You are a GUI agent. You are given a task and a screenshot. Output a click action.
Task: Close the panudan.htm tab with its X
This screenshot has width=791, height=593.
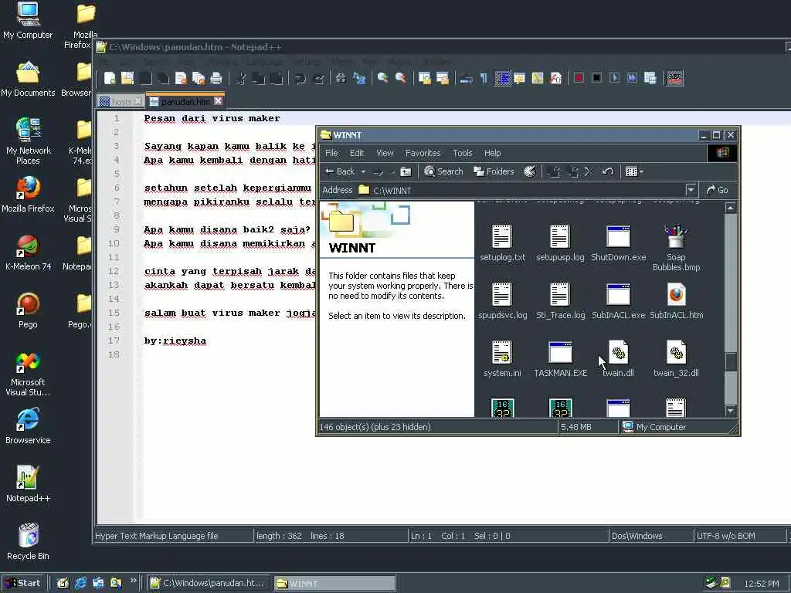coord(219,101)
